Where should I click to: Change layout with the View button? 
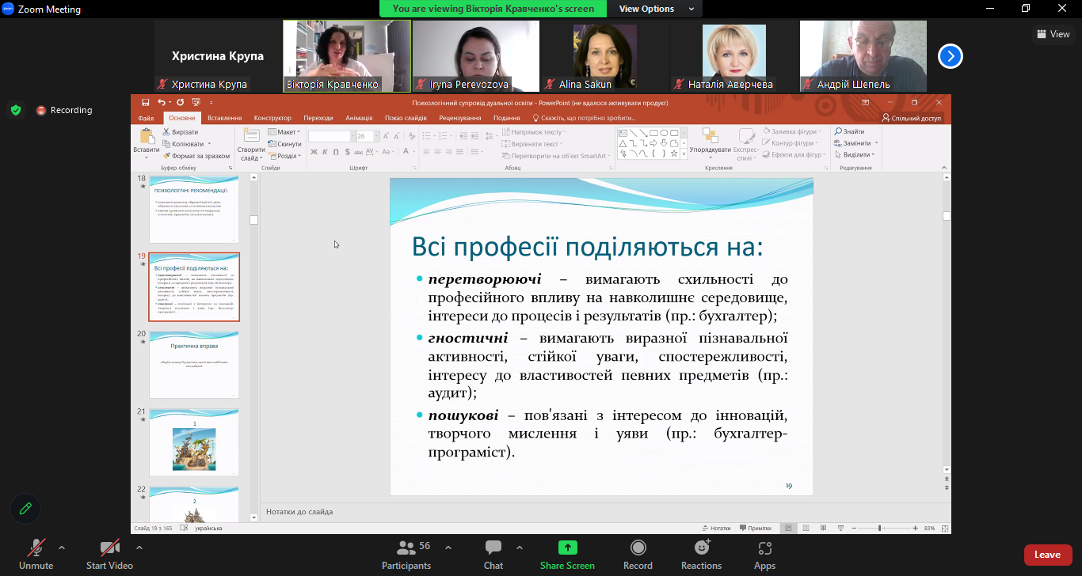pyautogui.click(x=1053, y=34)
